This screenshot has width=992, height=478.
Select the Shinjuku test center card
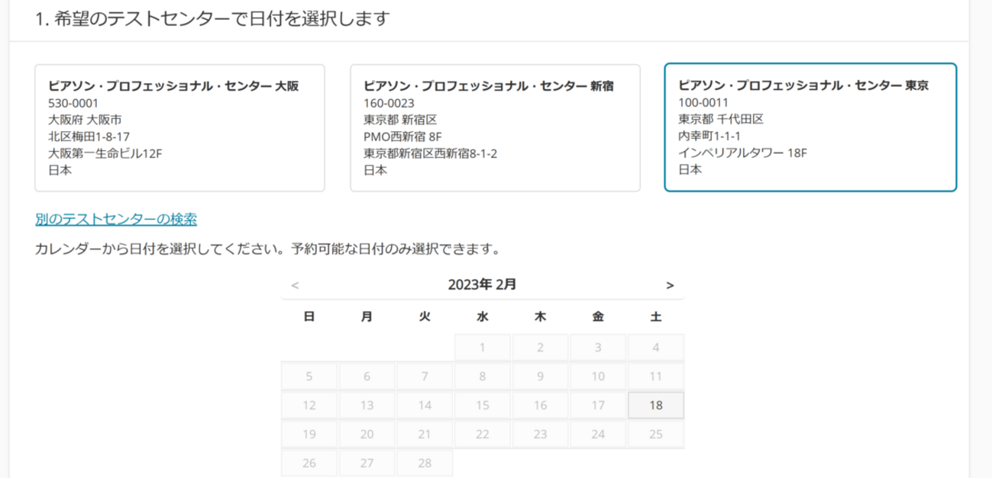point(495,127)
